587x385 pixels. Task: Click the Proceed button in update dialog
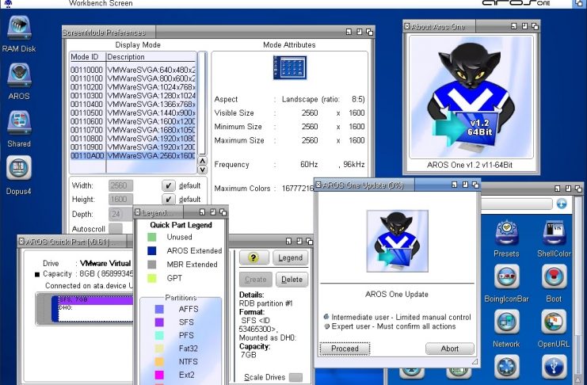tap(345, 349)
